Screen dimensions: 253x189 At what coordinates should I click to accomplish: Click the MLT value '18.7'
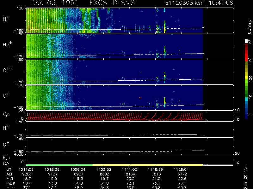tap(27, 179)
